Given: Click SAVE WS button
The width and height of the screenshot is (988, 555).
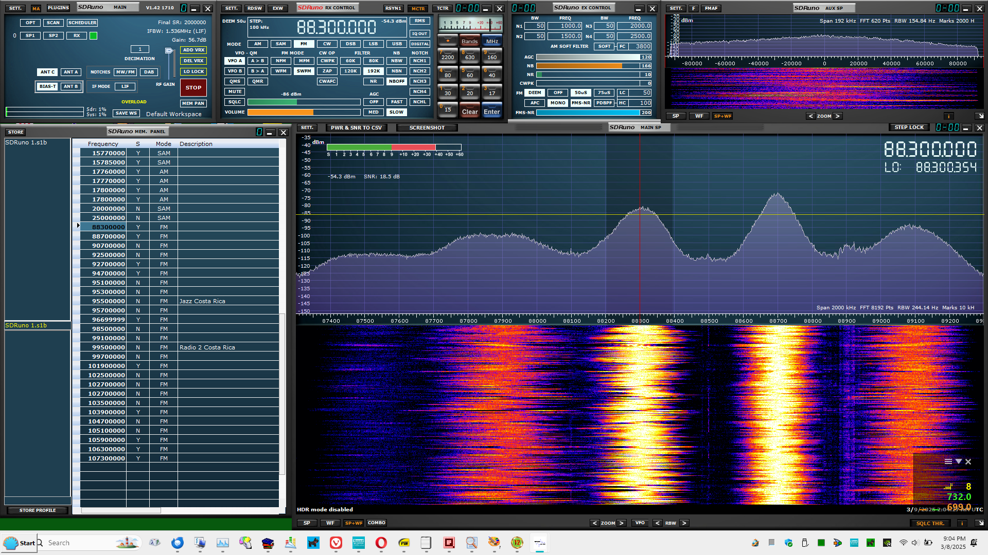Looking at the screenshot, I should click(x=126, y=113).
